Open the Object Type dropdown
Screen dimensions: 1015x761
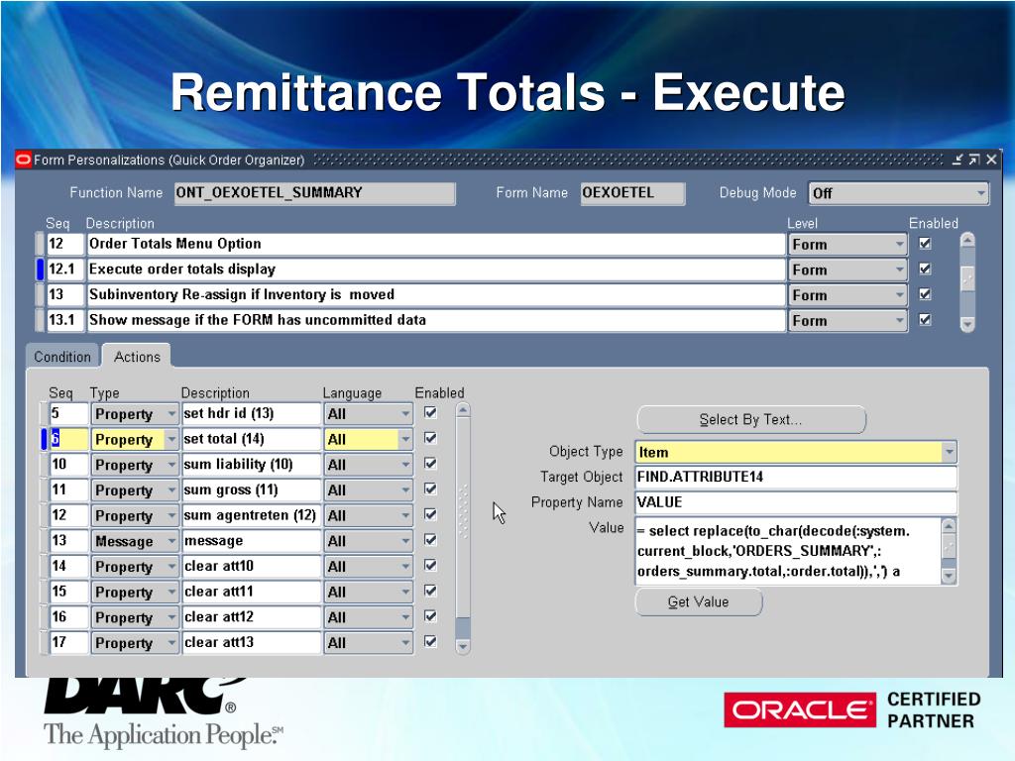tap(949, 452)
